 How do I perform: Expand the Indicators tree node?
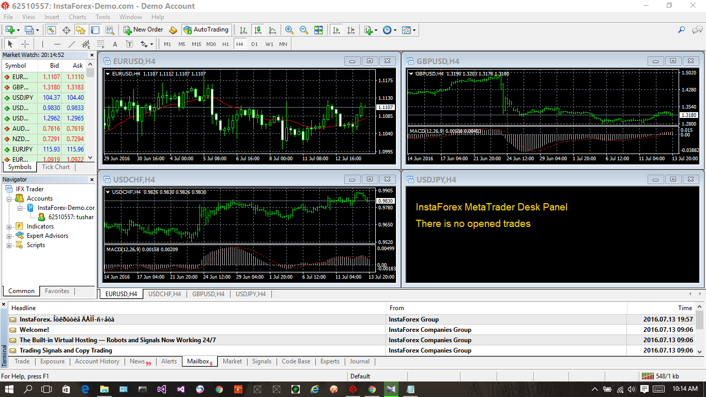tap(9, 226)
